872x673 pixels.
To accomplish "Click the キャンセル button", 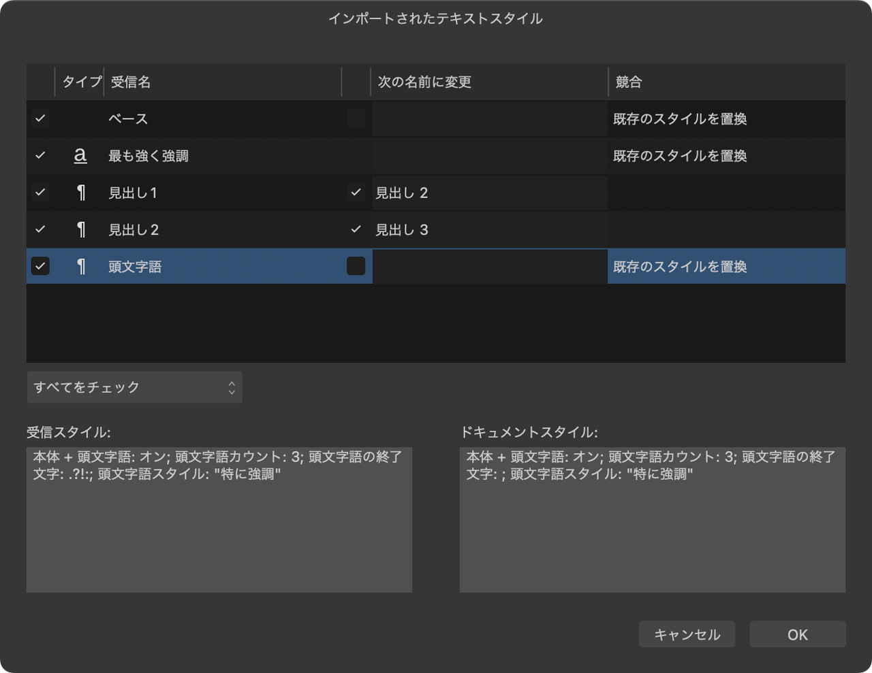I will (687, 634).
